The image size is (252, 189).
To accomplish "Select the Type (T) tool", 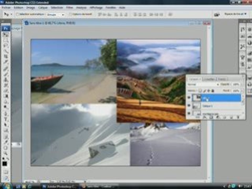I will [x=6, y=119].
